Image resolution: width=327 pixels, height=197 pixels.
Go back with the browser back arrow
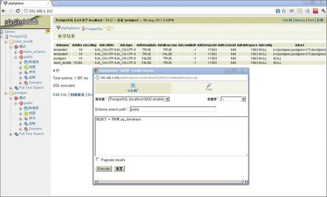coord(4,11)
